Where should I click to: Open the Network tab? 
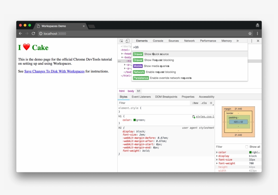click(x=190, y=41)
